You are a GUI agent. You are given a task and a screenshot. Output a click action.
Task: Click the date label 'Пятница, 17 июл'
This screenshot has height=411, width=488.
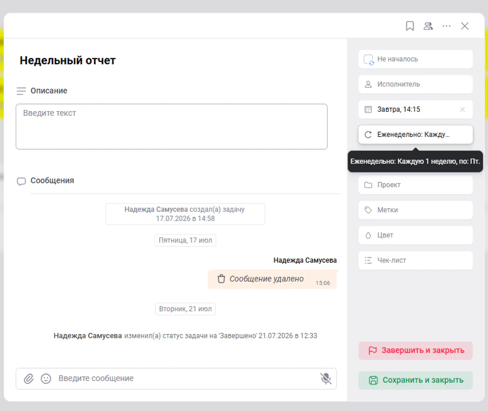pyautogui.click(x=185, y=240)
